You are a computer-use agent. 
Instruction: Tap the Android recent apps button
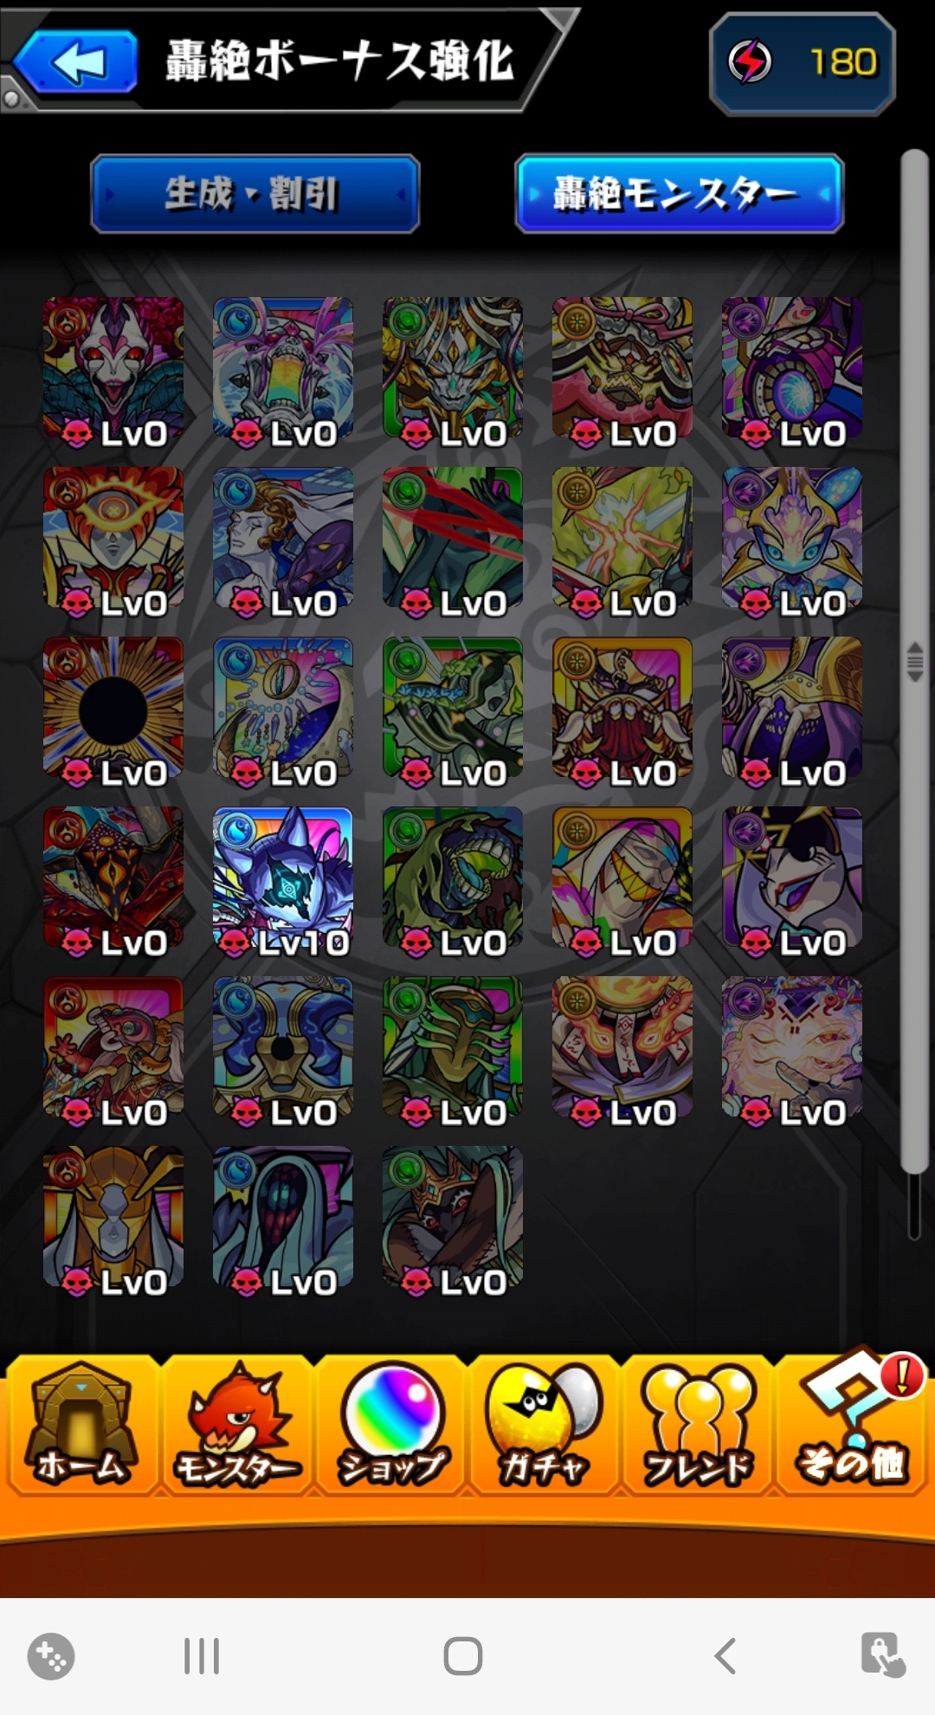click(x=202, y=1656)
